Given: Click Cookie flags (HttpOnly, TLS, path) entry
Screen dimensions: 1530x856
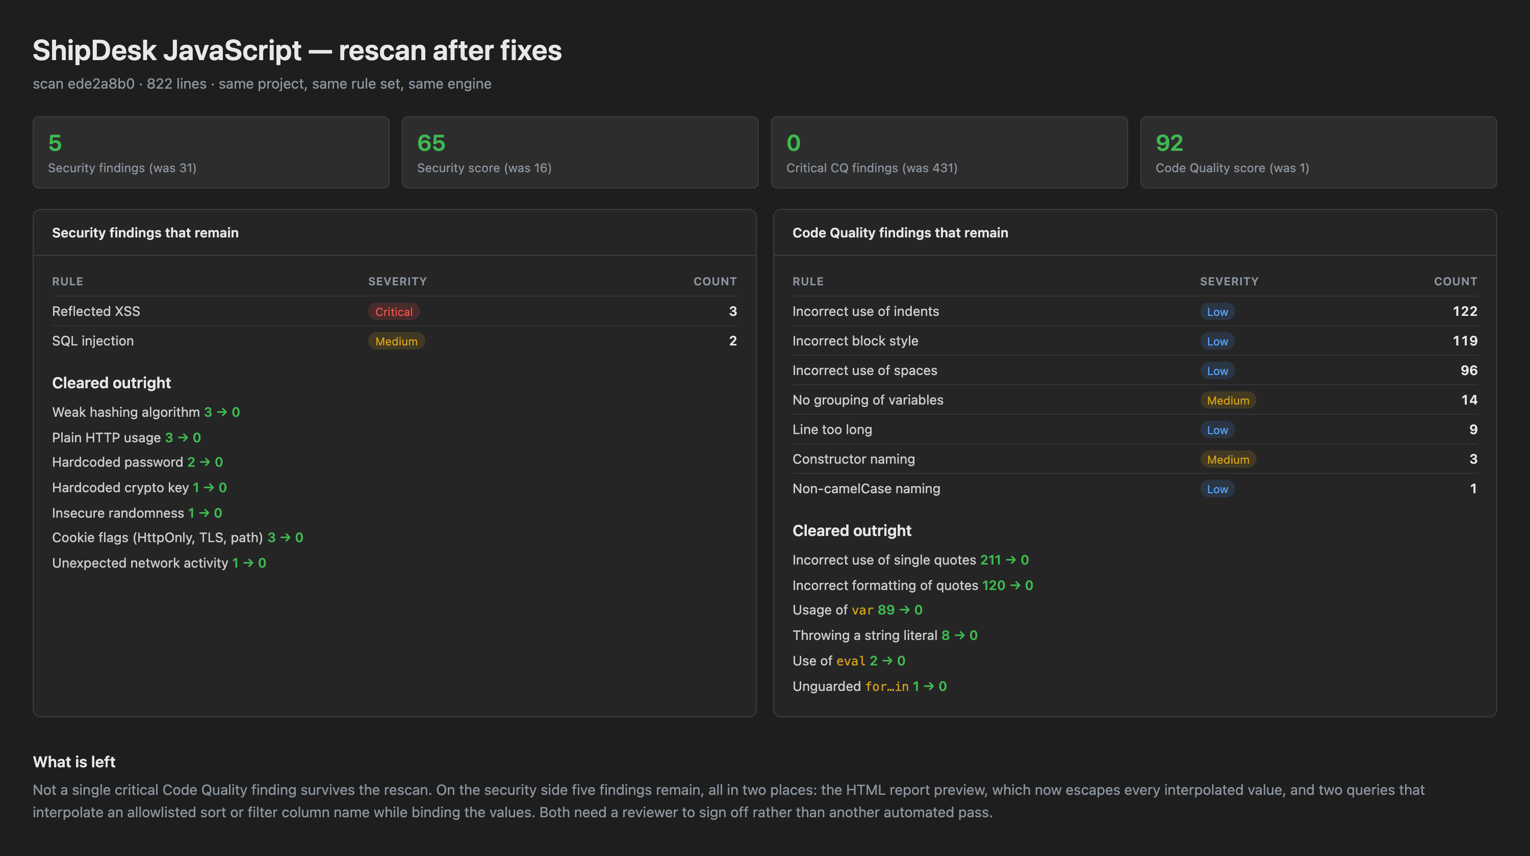Looking at the screenshot, I should point(177,538).
